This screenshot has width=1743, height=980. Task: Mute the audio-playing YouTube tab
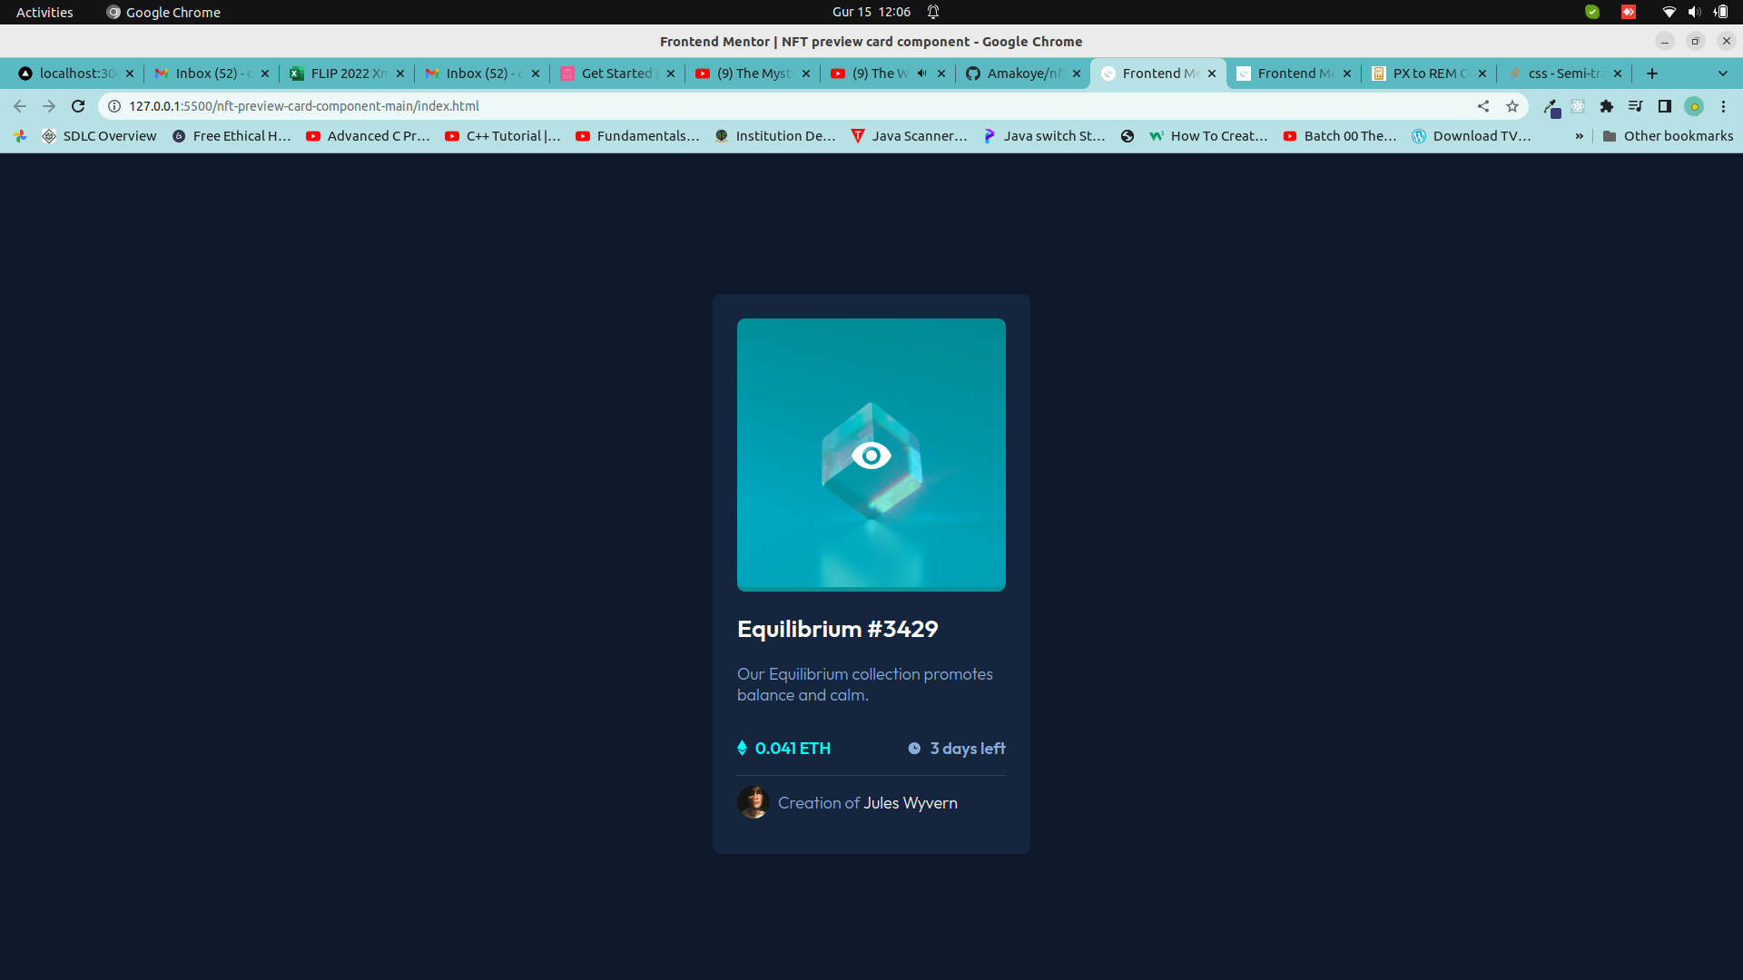[922, 73]
